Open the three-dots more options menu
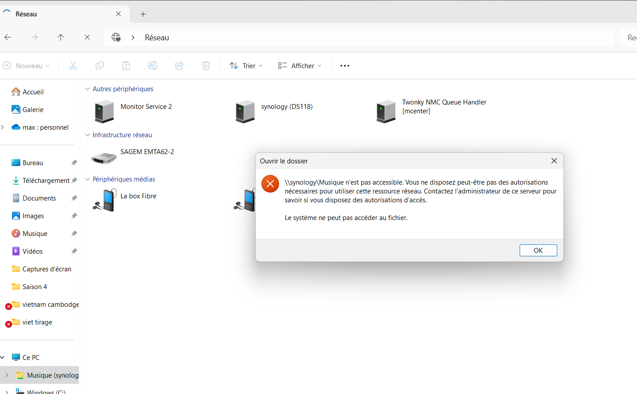The image size is (637, 394). pos(345,66)
